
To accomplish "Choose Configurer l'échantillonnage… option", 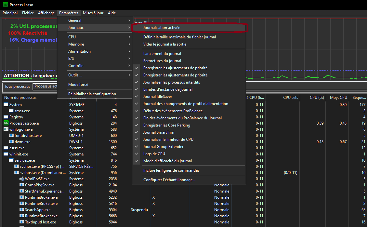I will click(169, 180).
